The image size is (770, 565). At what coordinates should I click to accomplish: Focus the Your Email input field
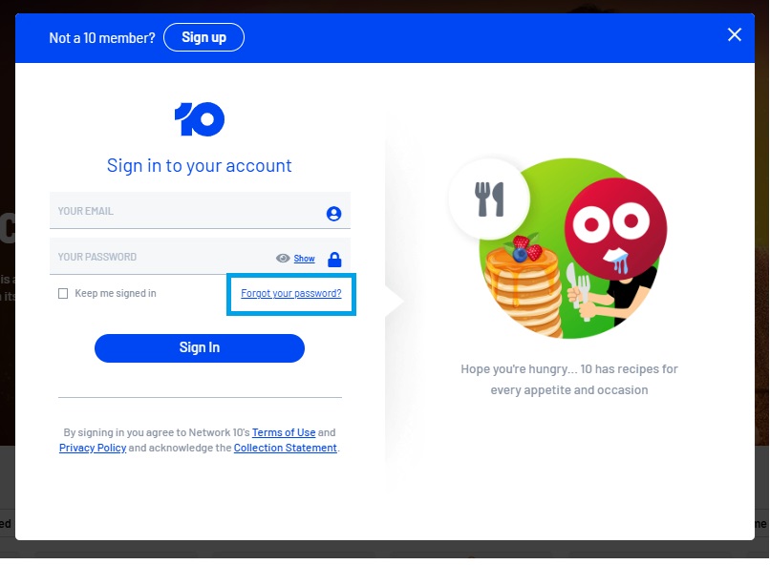click(200, 210)
